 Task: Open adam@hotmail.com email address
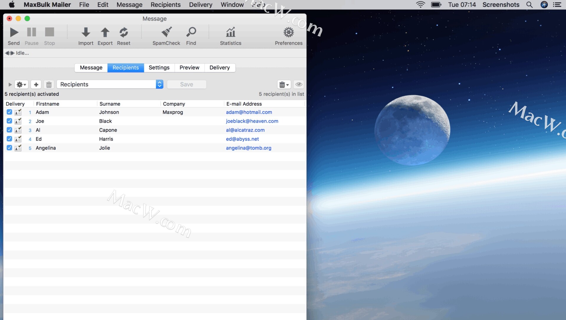[x=249, y=112]
